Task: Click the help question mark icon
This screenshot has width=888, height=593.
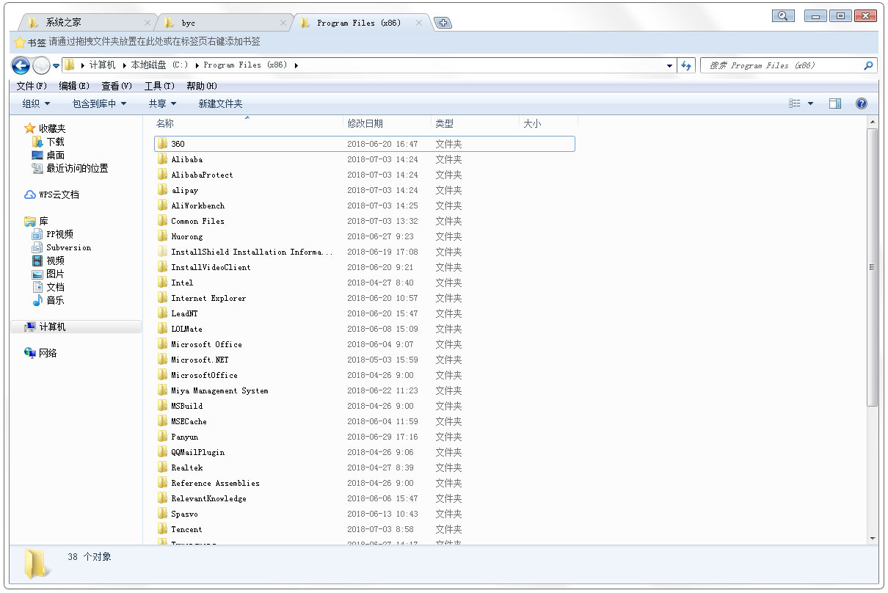Action: [x=862, y=103]
